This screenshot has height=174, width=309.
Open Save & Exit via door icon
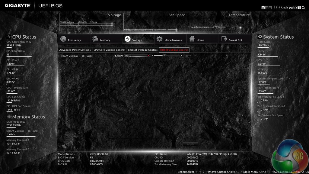pos(224,39)
